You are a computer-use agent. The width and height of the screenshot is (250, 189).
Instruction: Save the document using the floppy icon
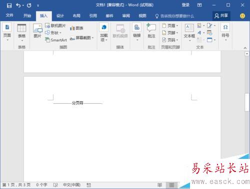(9, 6)
